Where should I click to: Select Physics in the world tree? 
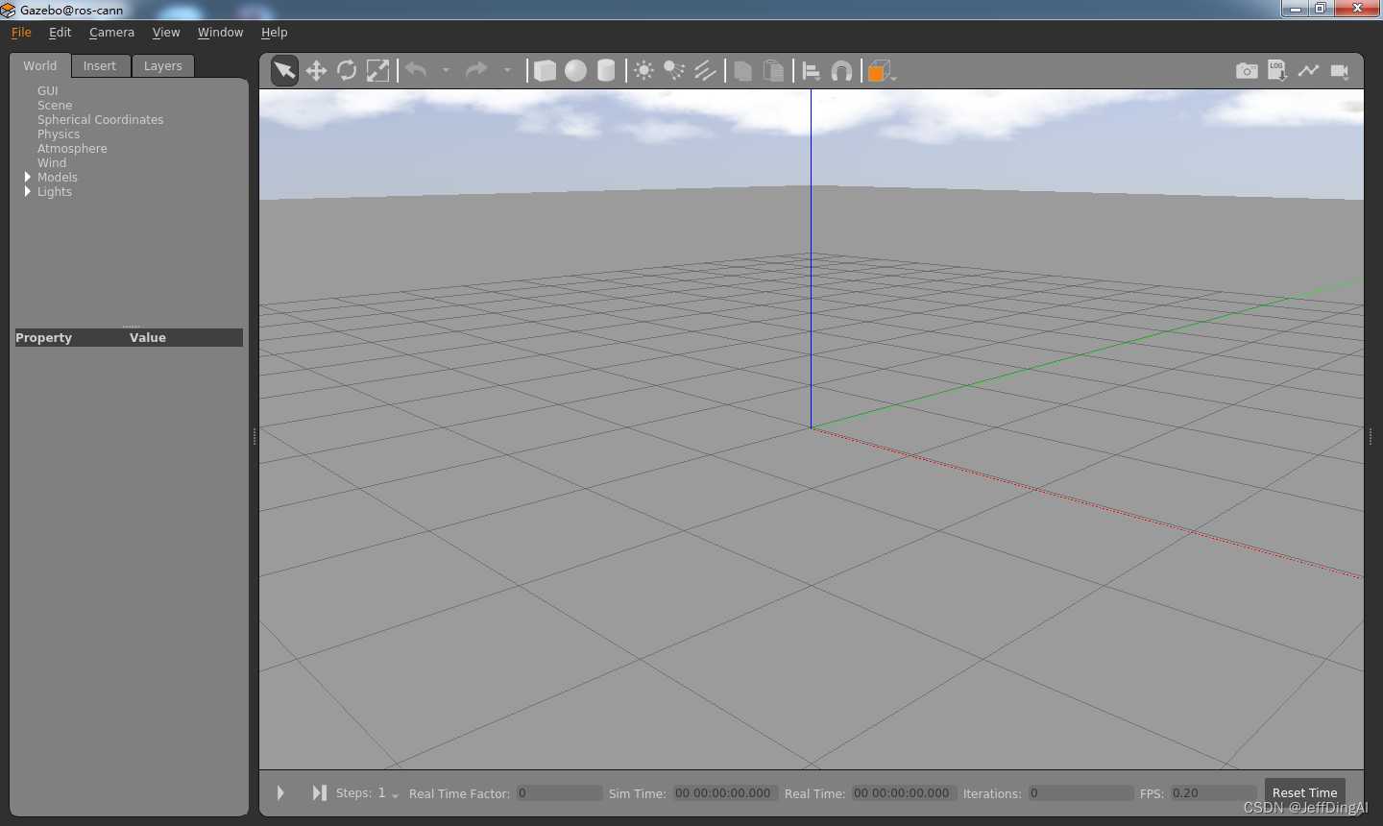[59, 134]
